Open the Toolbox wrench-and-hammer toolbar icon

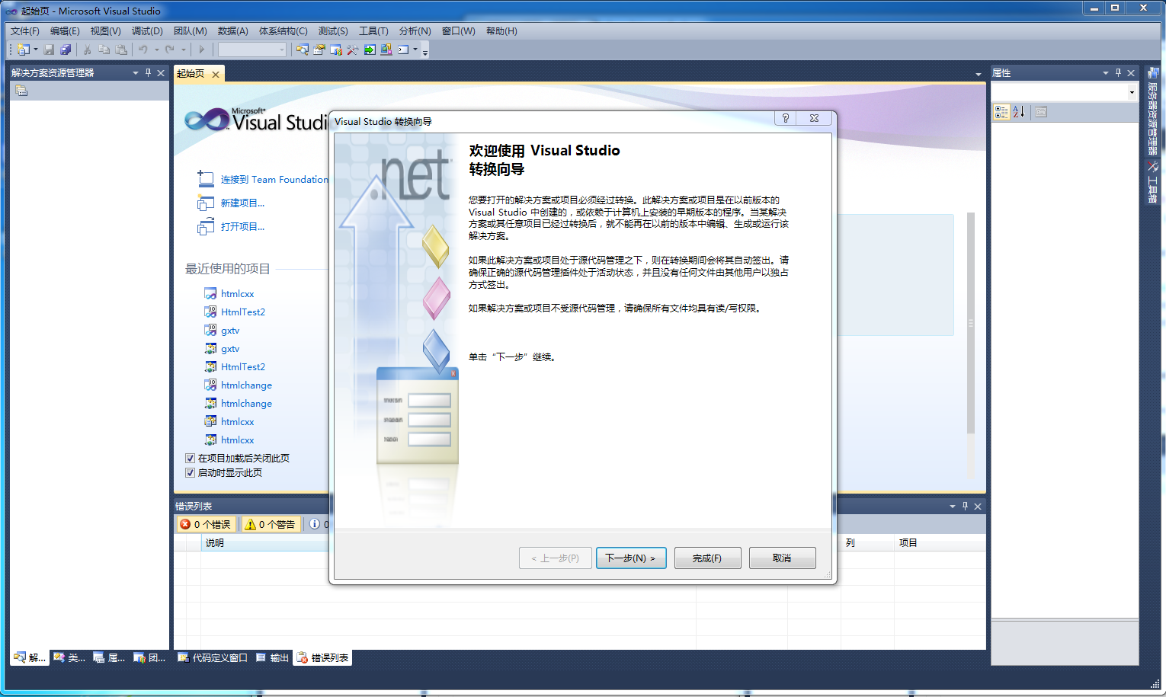(353, 50)
